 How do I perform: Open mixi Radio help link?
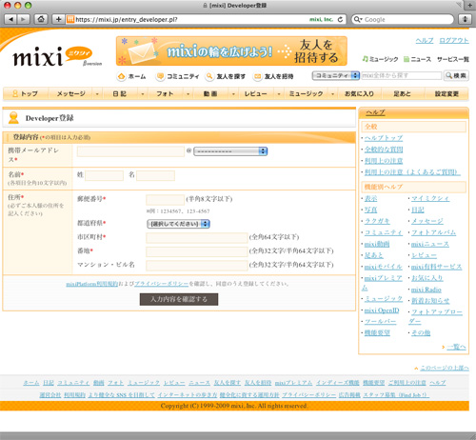point(426,290)
